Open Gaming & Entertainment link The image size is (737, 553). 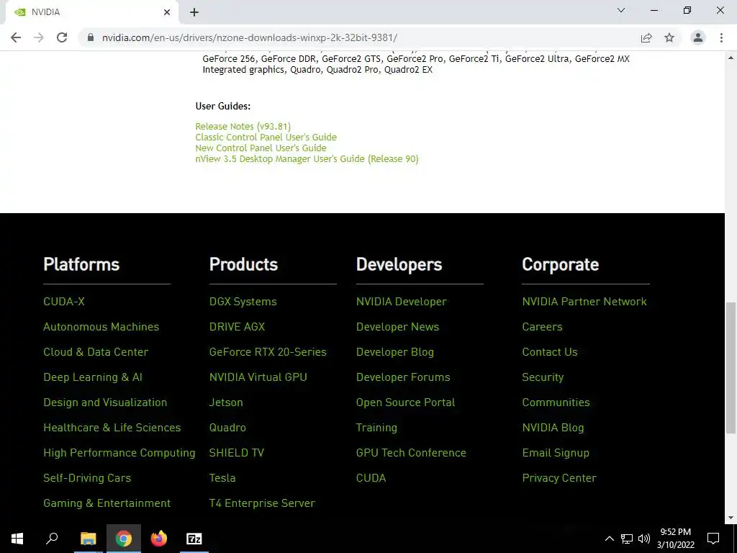point(107,503)
